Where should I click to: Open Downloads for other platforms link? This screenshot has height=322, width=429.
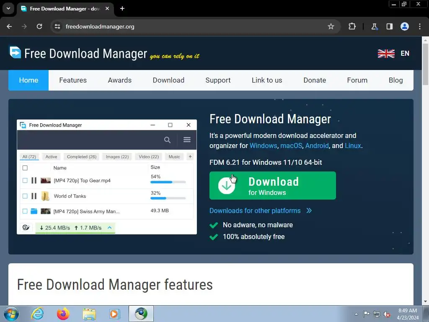coord(261,210)
